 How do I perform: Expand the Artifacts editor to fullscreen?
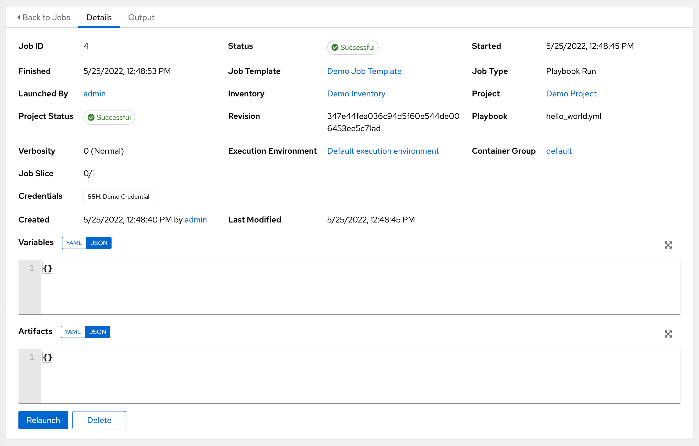668,334
